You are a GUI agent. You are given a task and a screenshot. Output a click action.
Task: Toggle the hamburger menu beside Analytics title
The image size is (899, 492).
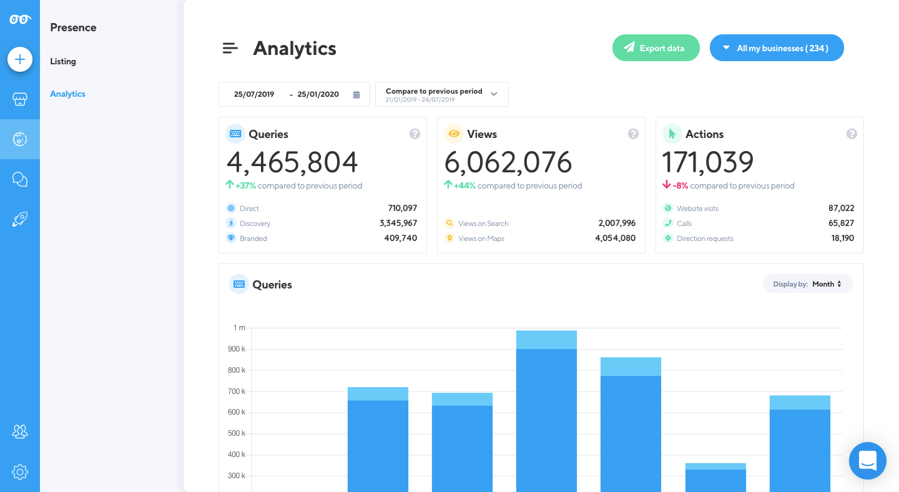point(230,48)
